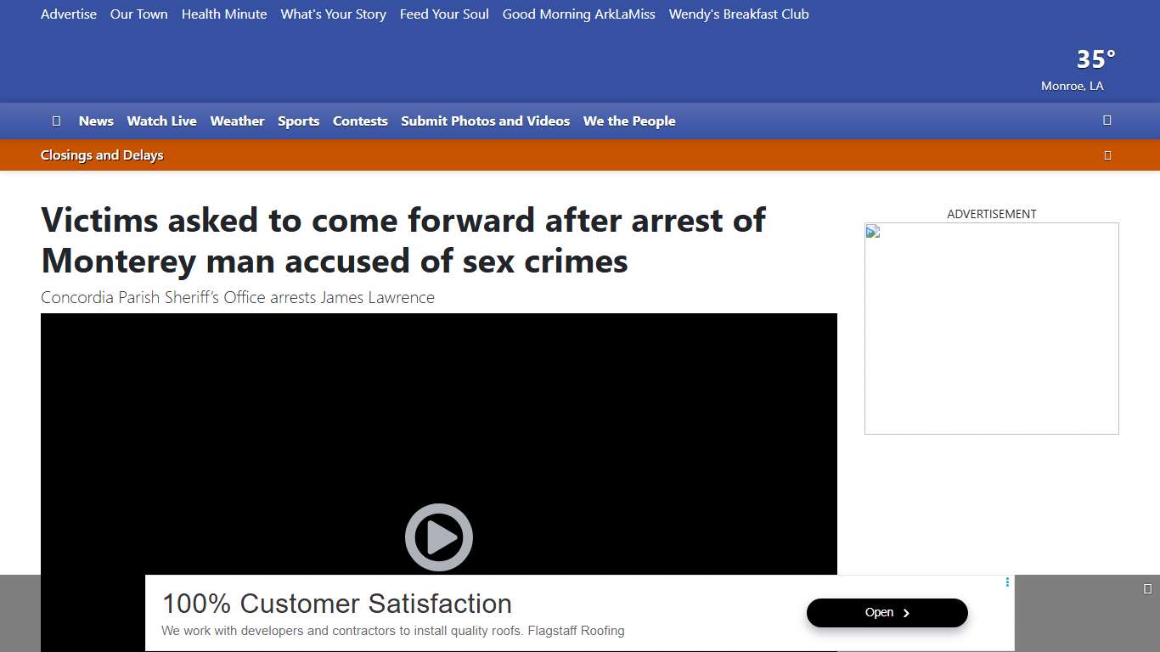Open the ad choices icon on banner

(1007, 582)
